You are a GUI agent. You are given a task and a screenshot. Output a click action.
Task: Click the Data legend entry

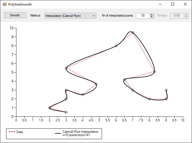[16, 132]
